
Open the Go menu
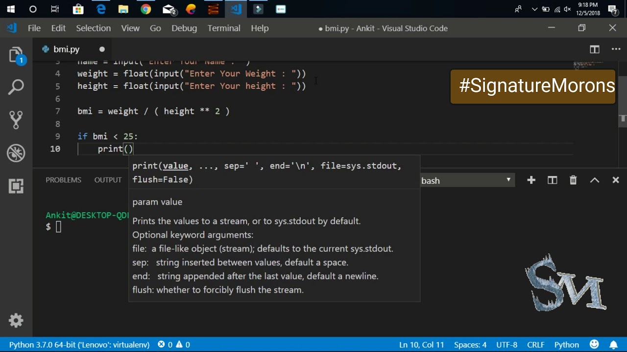(155, 28)
